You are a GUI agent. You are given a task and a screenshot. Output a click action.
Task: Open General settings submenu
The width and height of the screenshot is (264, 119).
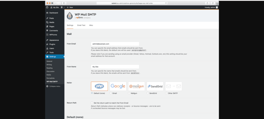(49, 61)
